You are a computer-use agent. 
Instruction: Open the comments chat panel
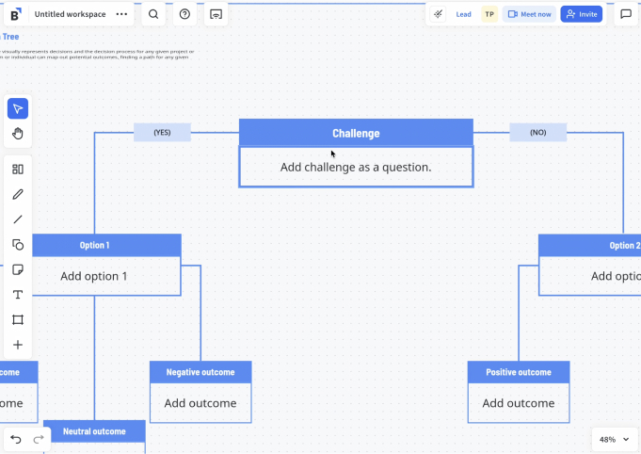tap(626, 14)
